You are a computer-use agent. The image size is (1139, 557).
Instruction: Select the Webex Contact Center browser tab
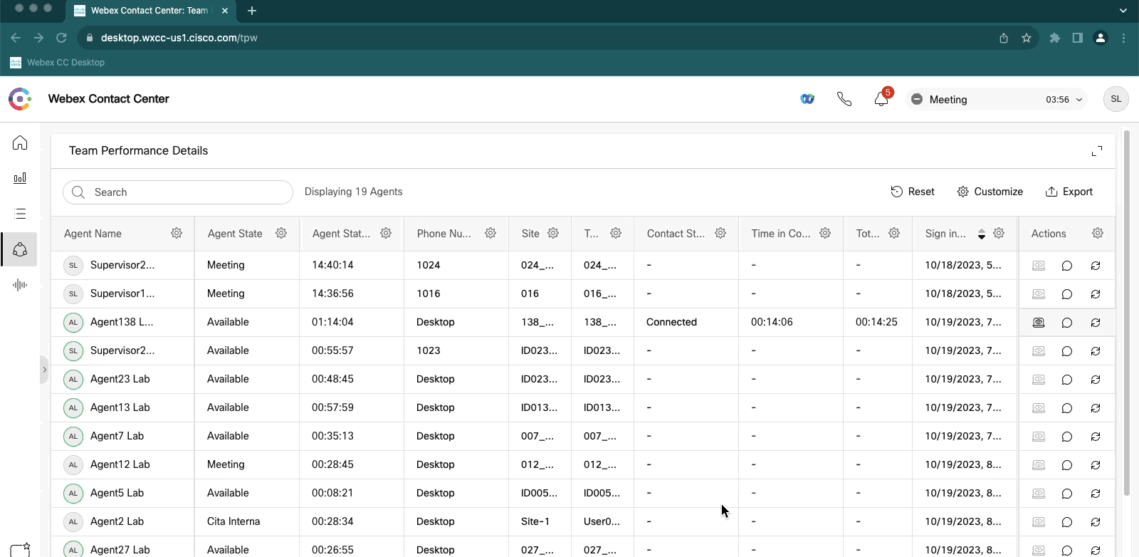(149, 11)
